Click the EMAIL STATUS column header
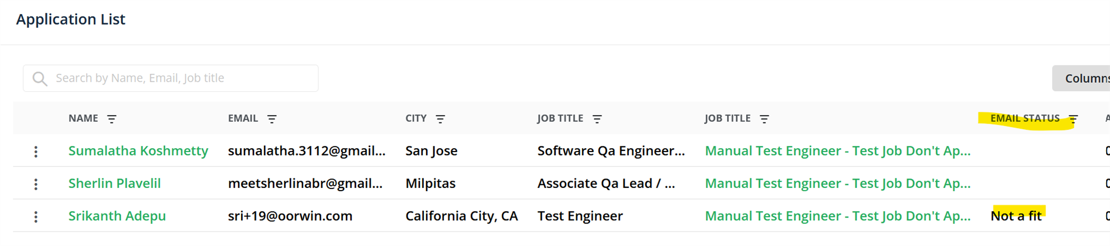The image size is (1110, 246). [1025, 119]
